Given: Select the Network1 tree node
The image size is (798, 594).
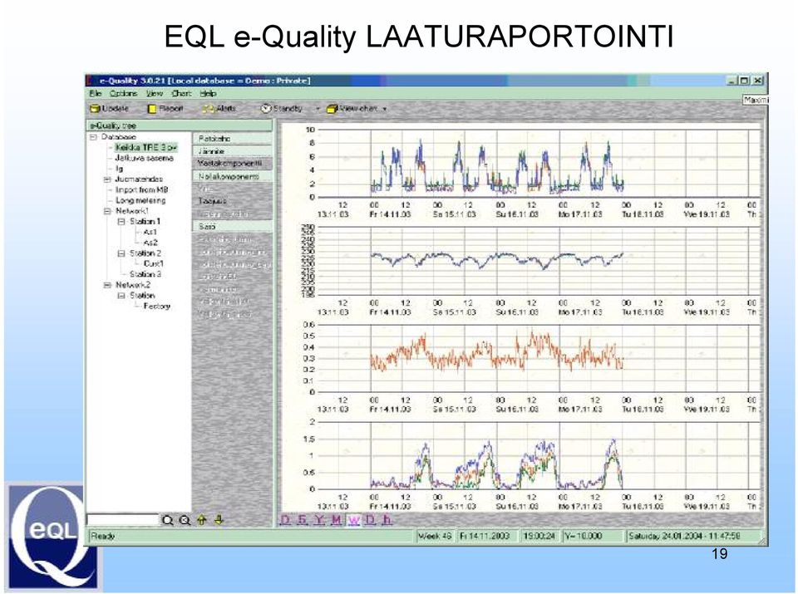Looking at the screenshot, I should coord(132,211).
